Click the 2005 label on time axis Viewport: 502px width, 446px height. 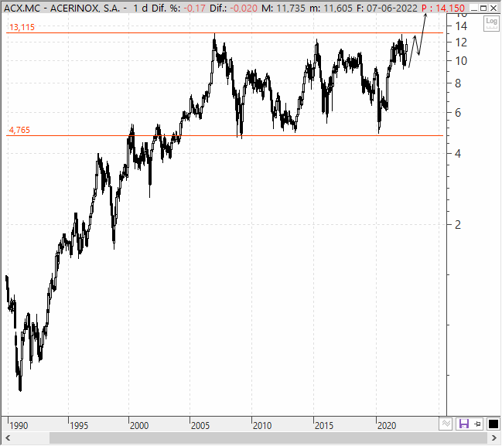[200, 426]
